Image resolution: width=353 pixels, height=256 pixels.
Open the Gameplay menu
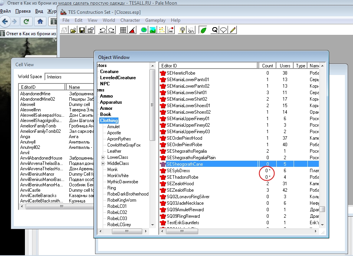[x=155, y=20]
